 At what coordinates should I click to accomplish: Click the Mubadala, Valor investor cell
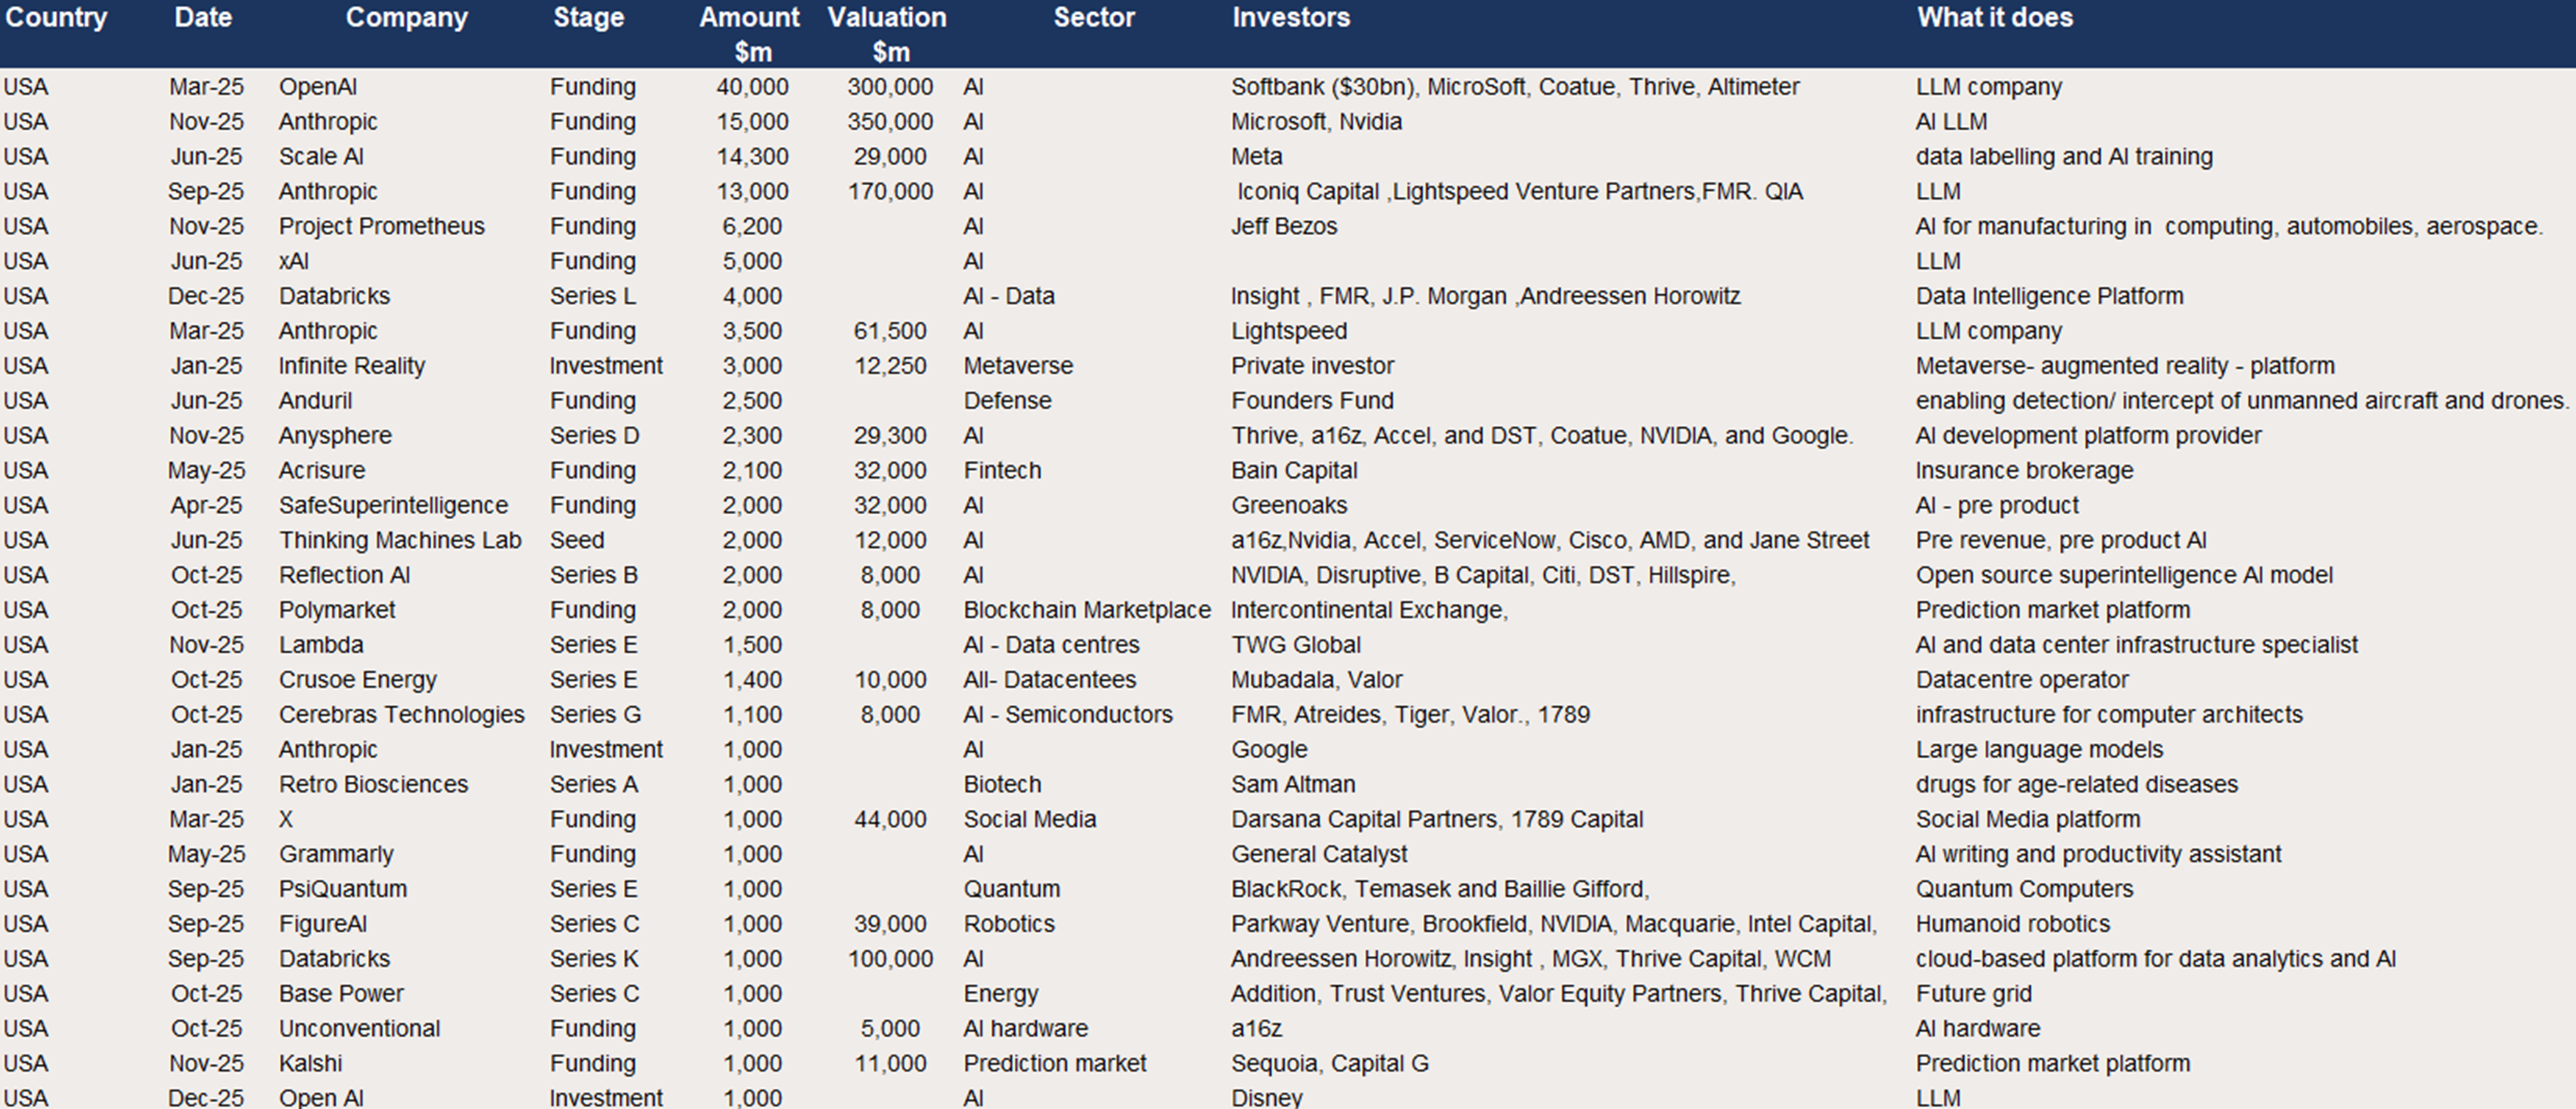1317,681
